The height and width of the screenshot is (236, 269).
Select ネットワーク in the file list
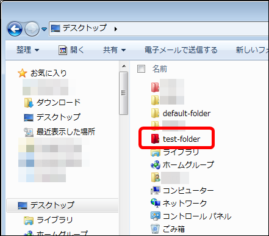click(x=185, y=203)
